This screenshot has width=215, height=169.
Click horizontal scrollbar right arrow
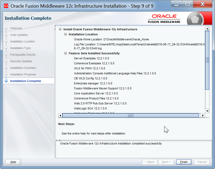click(203, 115)
